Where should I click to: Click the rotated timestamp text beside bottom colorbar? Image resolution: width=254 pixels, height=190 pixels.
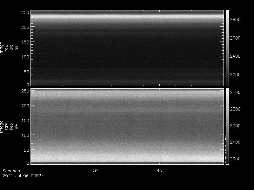(x=225, y=149)
